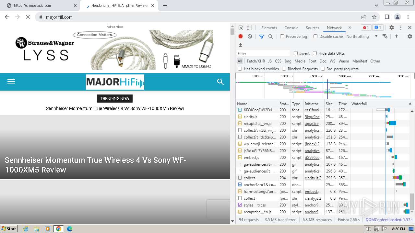Select the Fetch/XHR filter

256,61
